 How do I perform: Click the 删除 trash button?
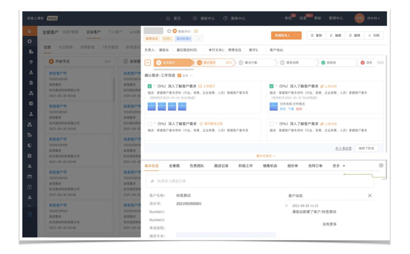[354, 36]
